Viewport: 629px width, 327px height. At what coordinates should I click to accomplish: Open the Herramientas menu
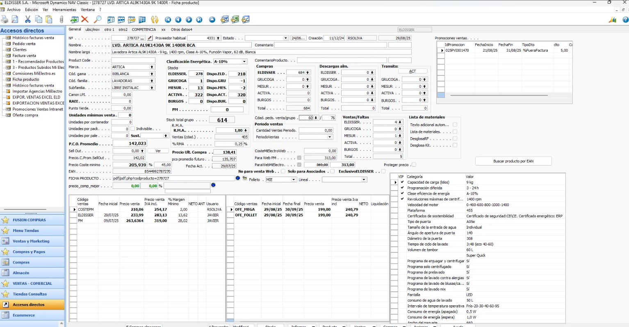tap(64, 9)
